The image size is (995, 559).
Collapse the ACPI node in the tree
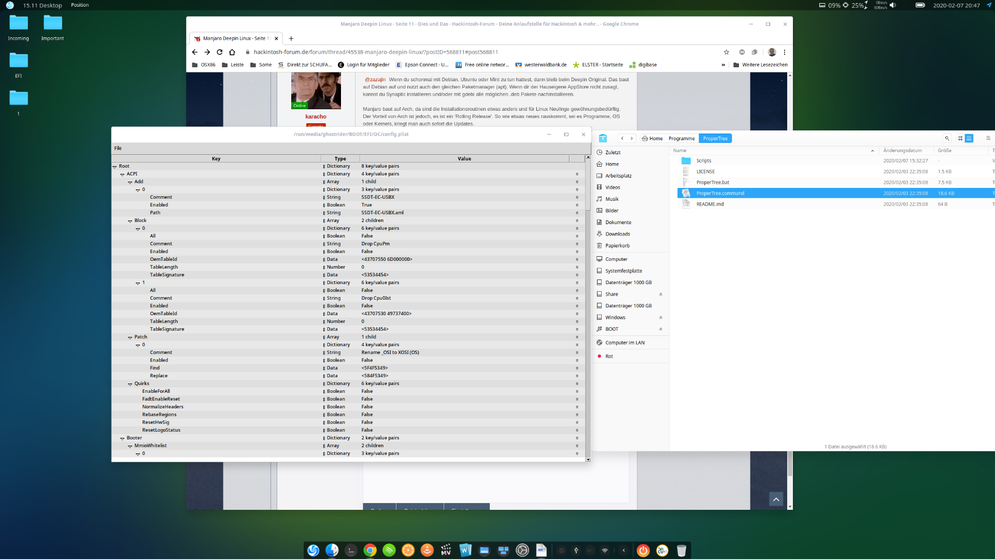122,174
